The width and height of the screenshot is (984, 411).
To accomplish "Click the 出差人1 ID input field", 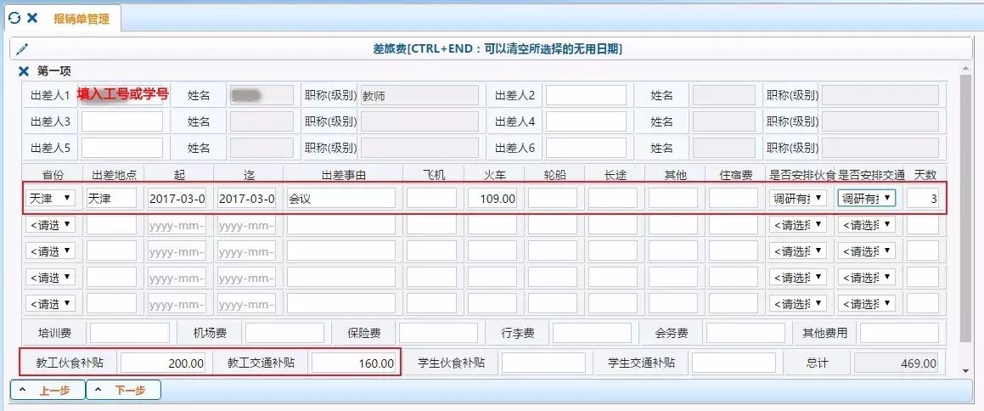I will 122,95.
